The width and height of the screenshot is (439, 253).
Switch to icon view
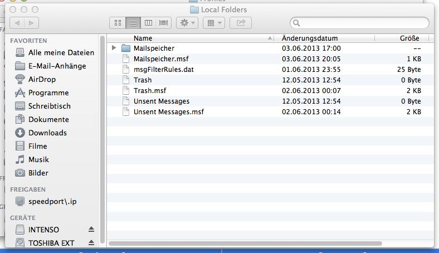point(118,23)
